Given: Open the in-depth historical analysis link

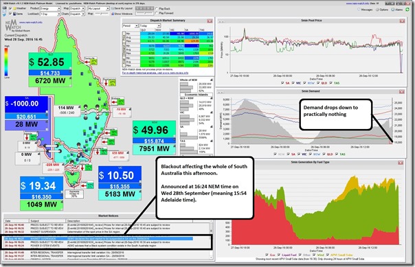Looking at the screenshot, I should (155, 73).
